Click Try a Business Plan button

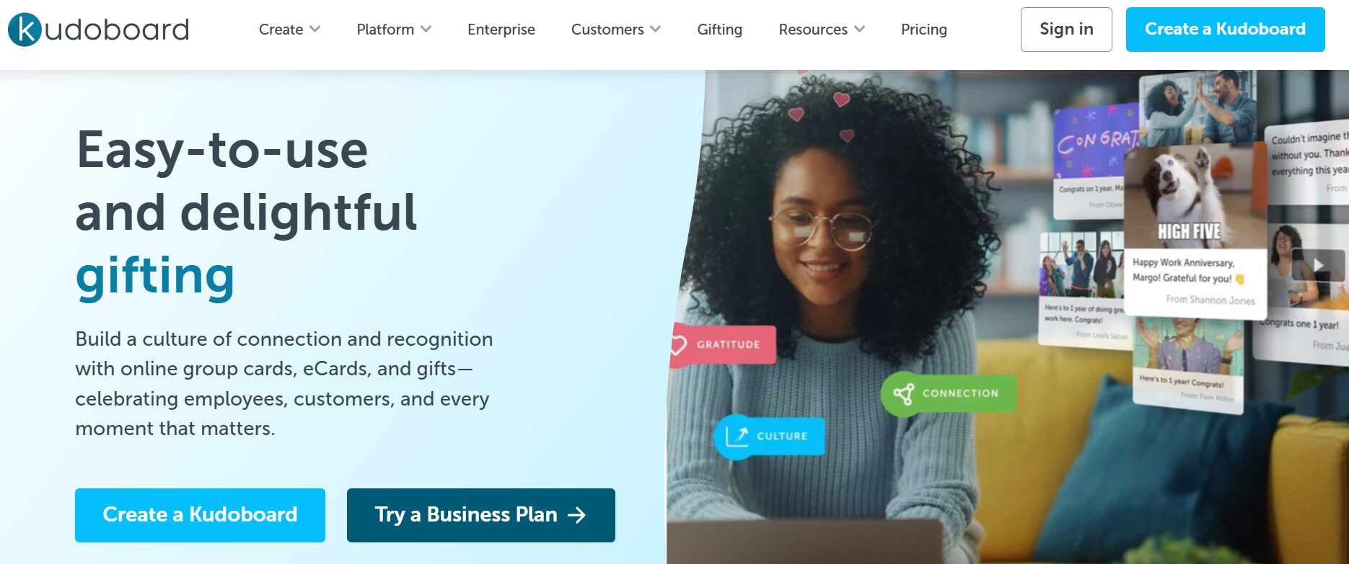coord(480,515)
